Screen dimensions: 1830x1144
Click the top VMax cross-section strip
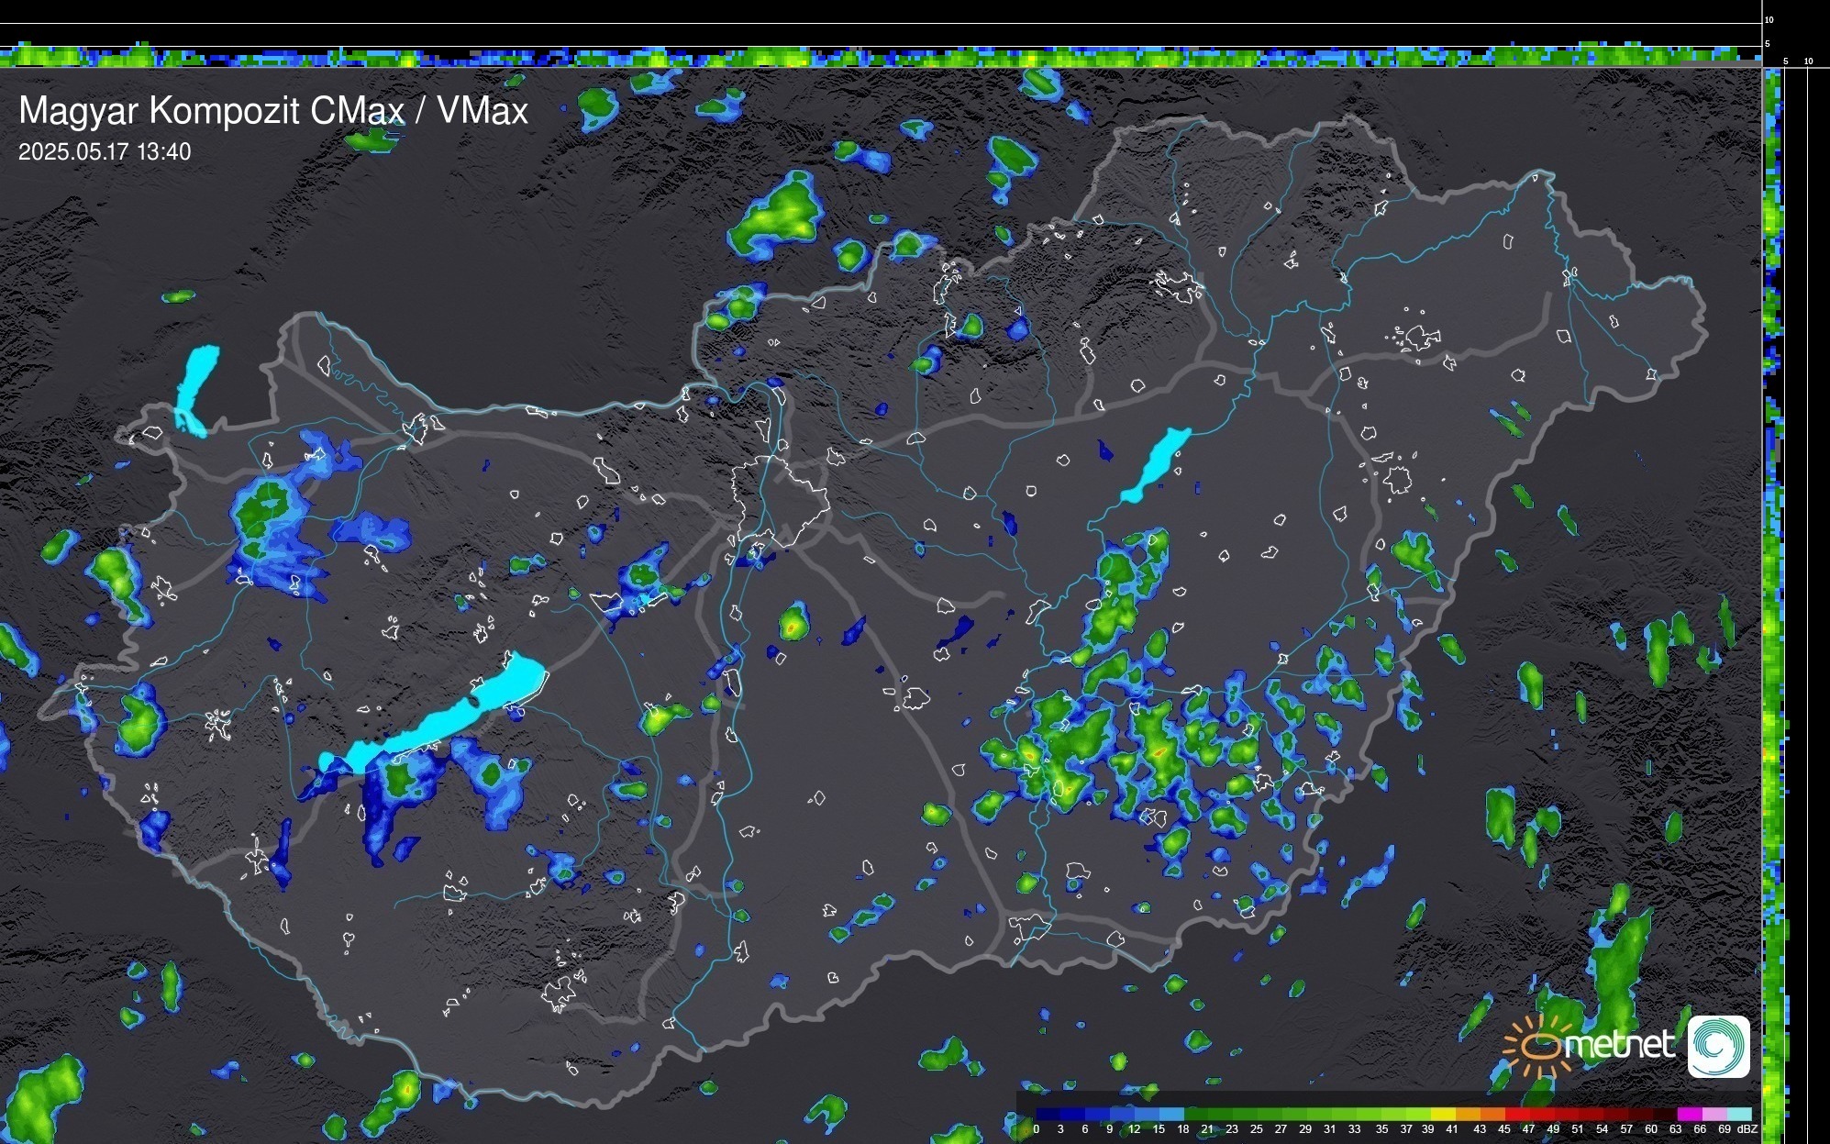pyautogui.click(x=881, y=57)
